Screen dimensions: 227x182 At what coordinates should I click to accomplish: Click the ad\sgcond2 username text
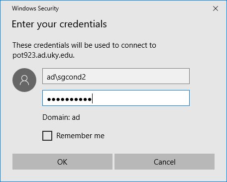click(x=66, y=77)
